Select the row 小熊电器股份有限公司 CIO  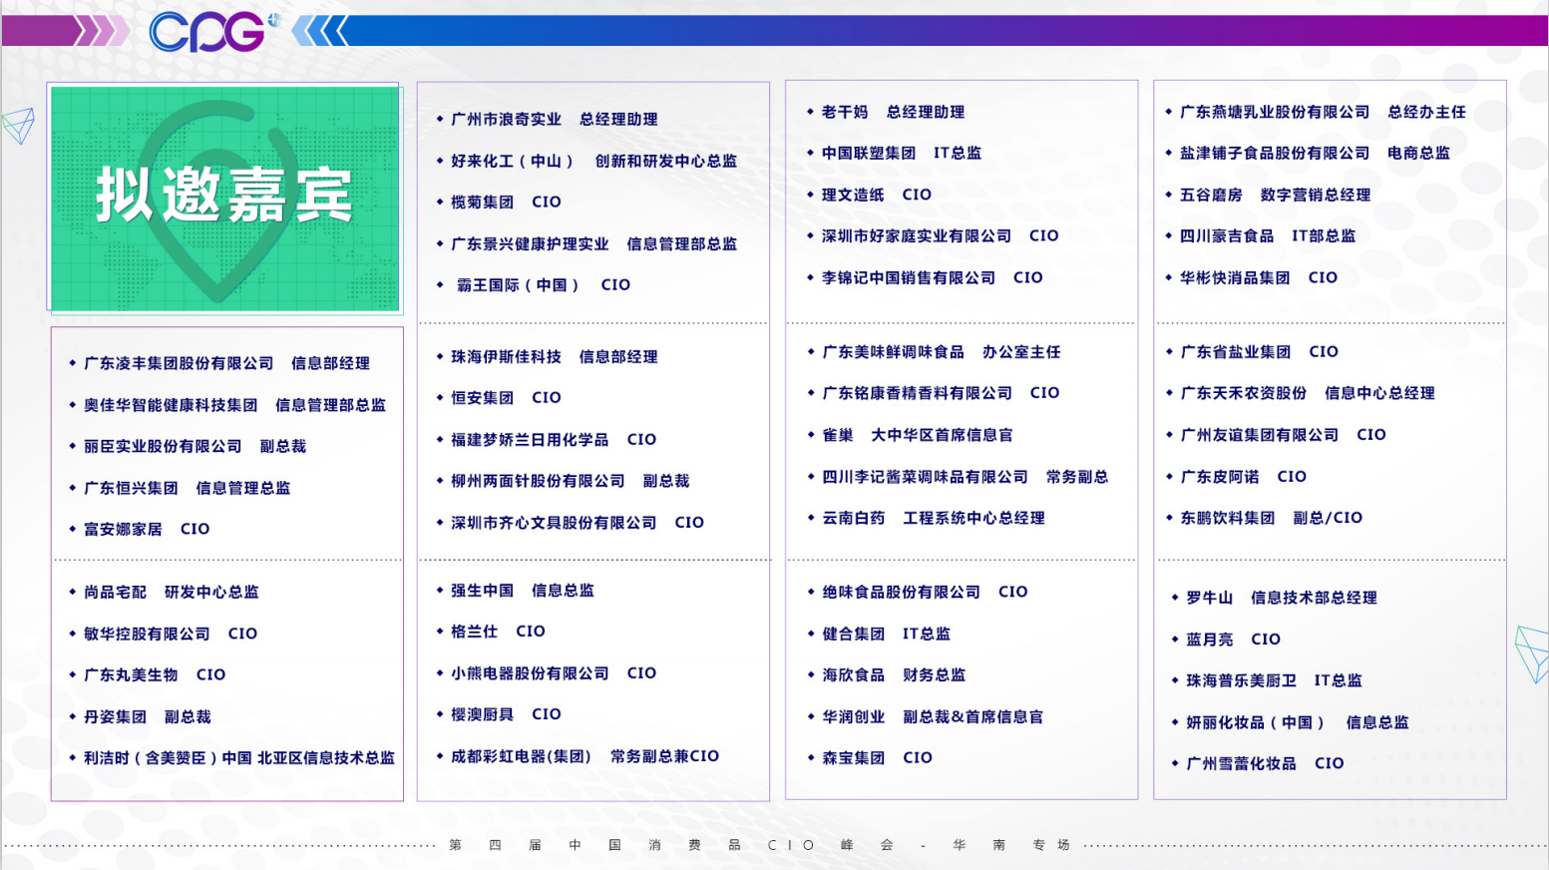(547, 673)
